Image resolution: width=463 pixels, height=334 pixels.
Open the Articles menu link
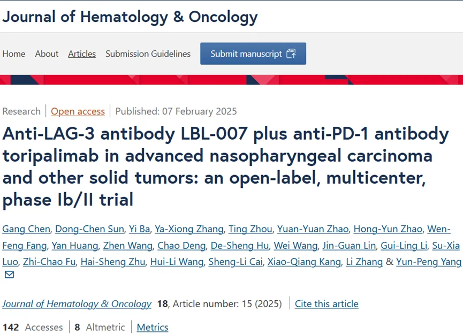tap(82, 54)
